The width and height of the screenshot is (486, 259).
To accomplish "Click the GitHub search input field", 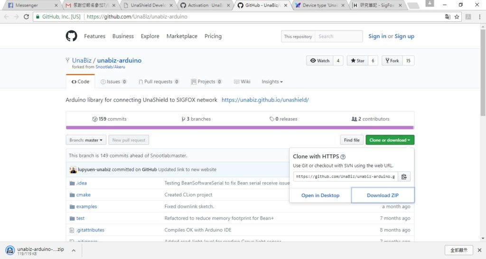I will [339, 36].
